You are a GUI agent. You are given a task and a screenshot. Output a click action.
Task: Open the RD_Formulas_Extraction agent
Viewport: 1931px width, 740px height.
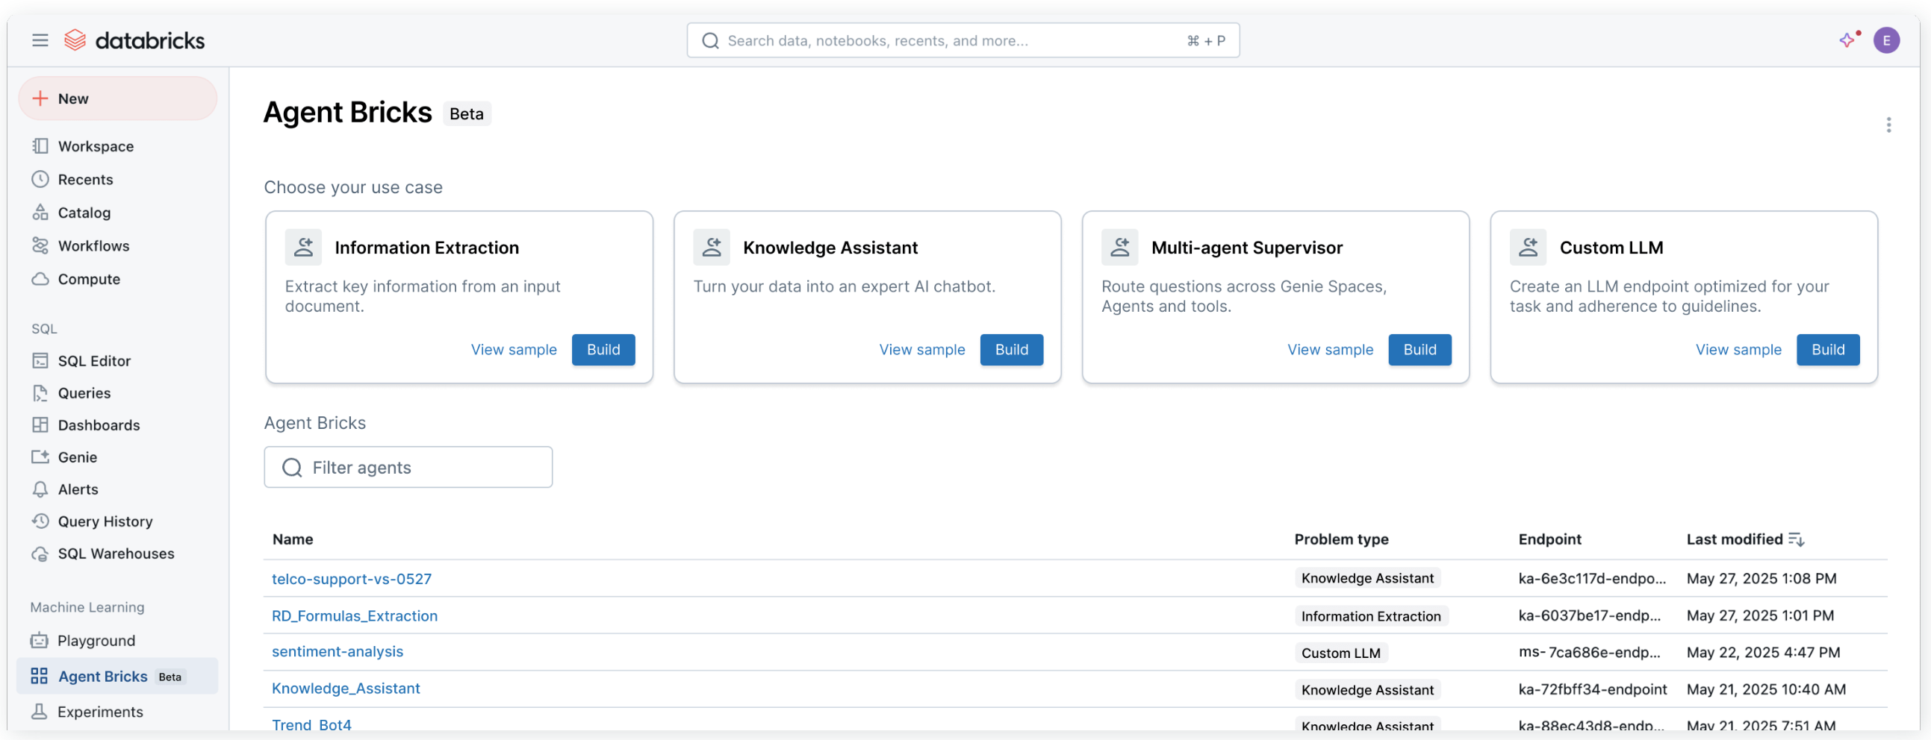355,615
